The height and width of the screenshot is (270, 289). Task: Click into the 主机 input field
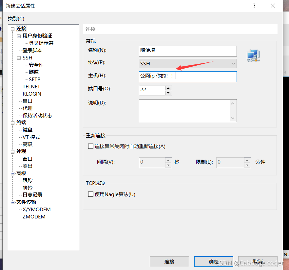pyautogui.click(x=188, y=77)
